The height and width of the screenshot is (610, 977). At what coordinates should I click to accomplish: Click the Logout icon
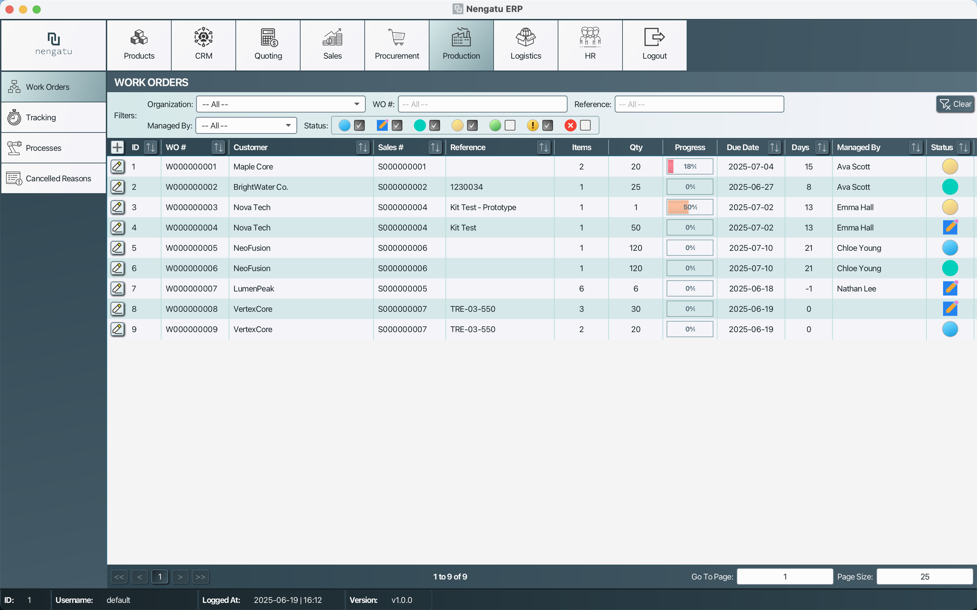click(654, 38)
